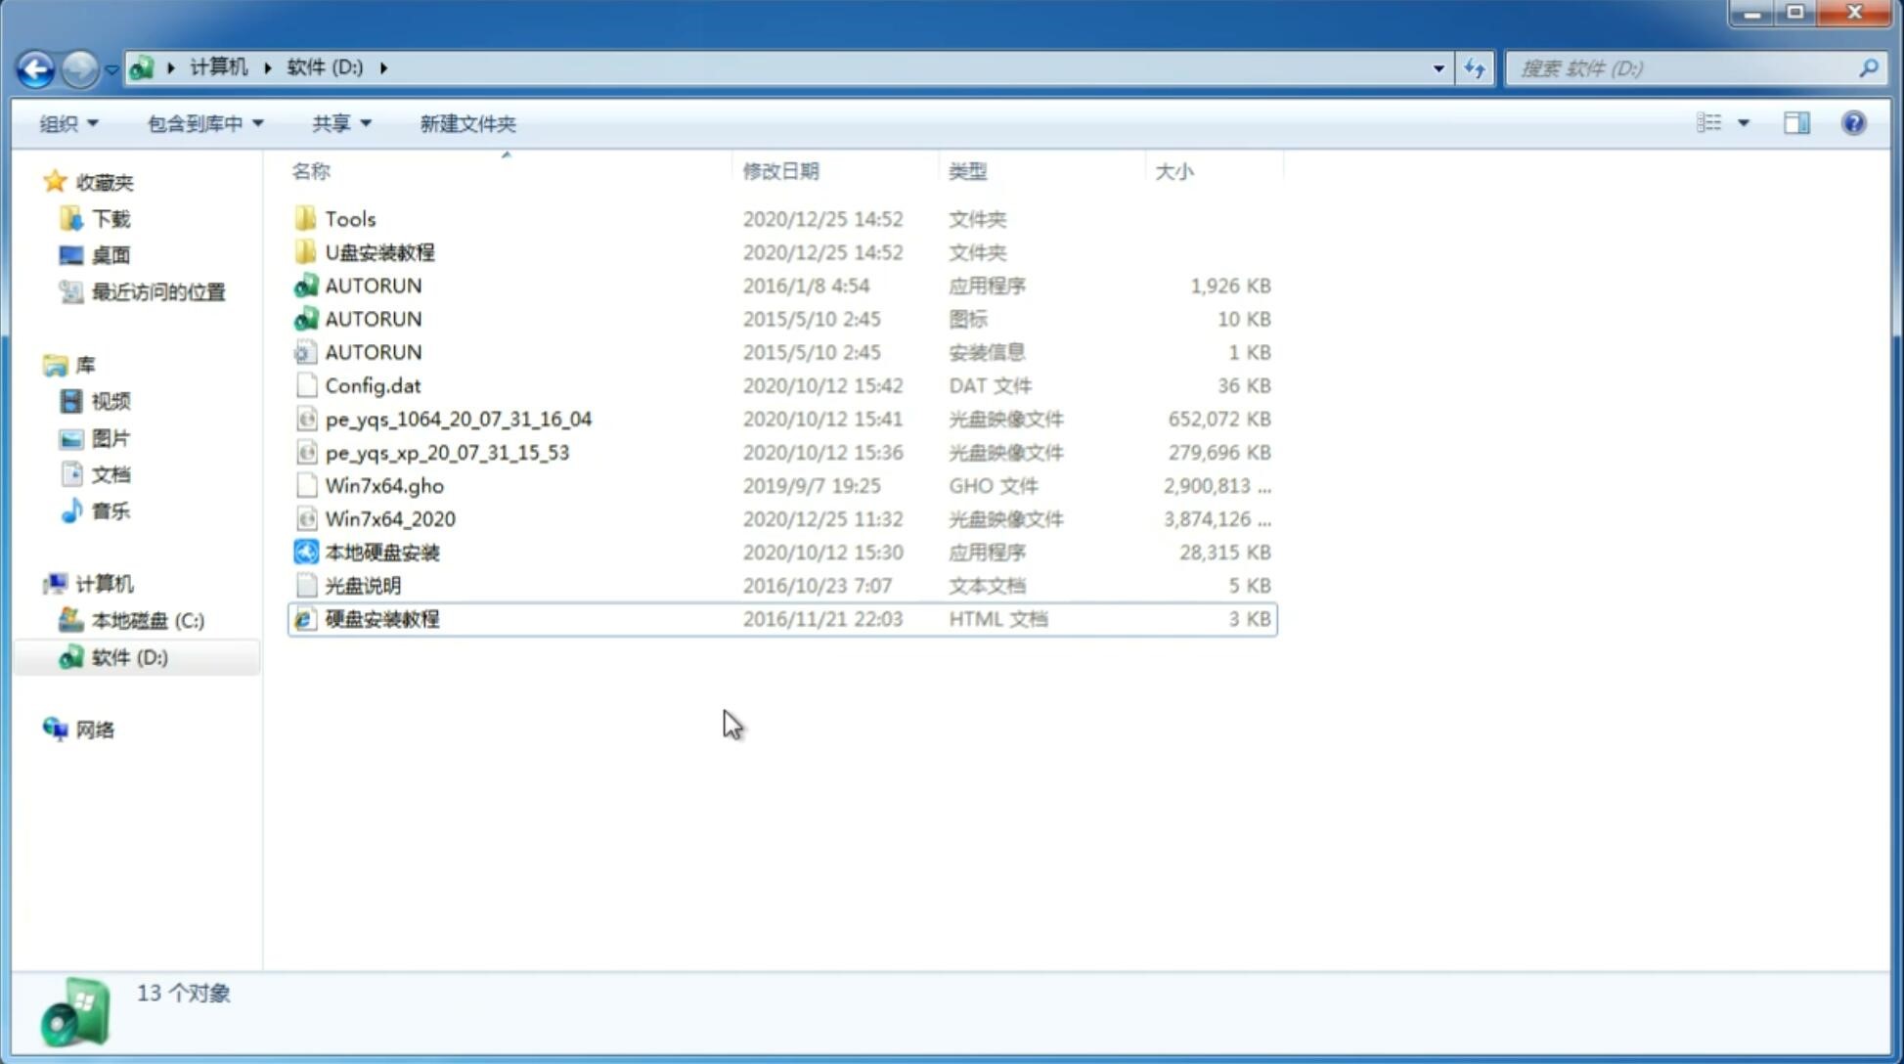Open the Tools folder
The width and height of the screenshot is (1904, 1064).
pos(348,218)
